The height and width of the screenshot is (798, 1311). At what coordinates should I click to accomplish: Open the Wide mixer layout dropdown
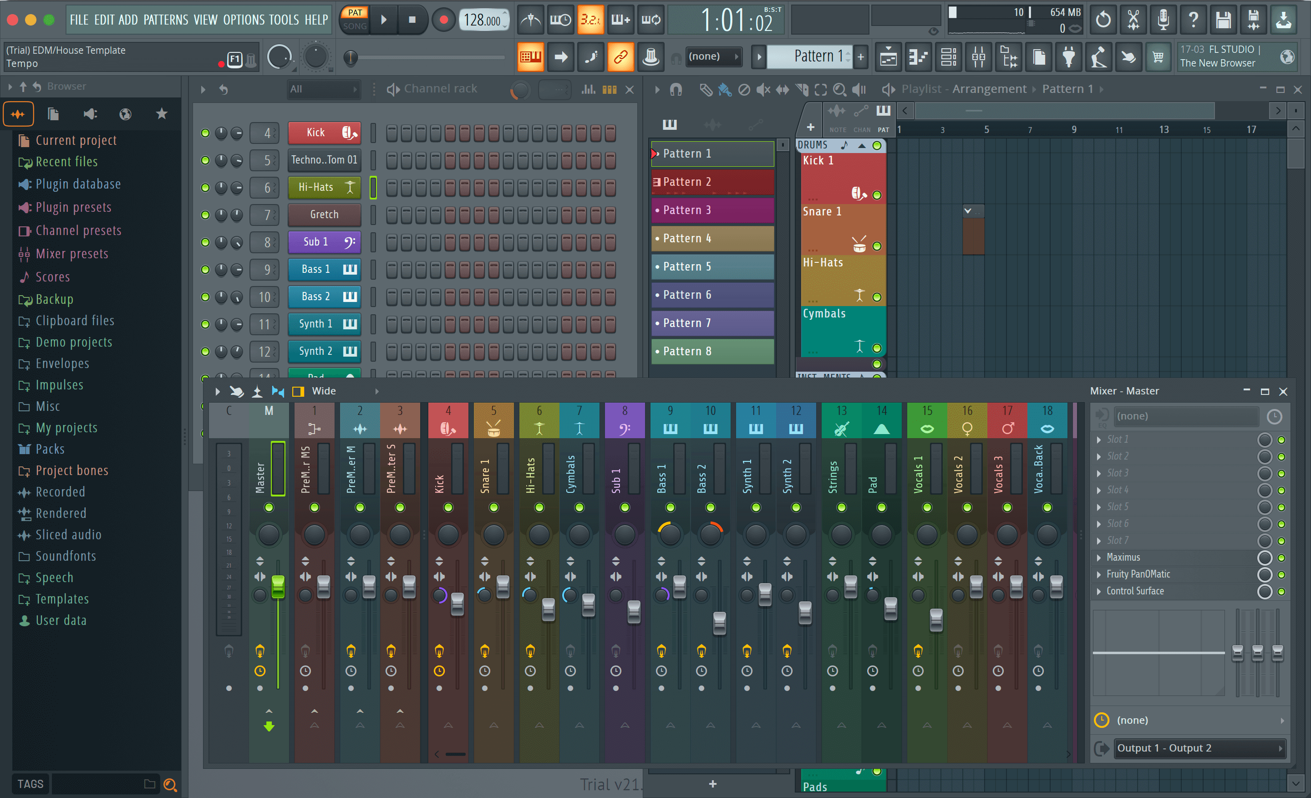346,391
